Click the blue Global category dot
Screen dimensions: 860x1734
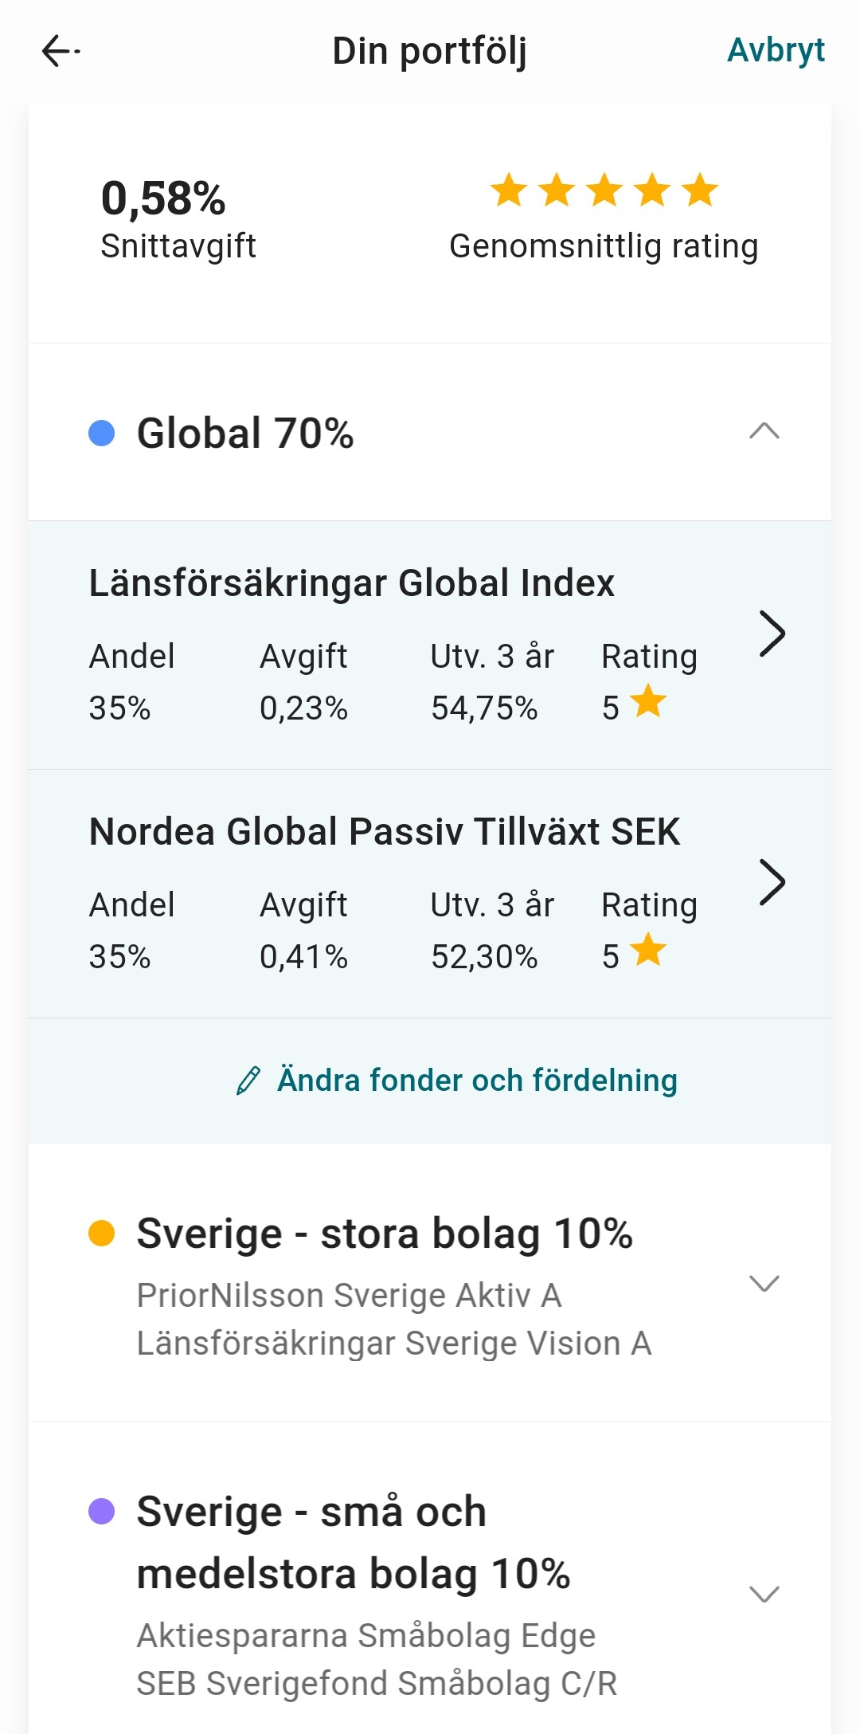click(102, 433)
